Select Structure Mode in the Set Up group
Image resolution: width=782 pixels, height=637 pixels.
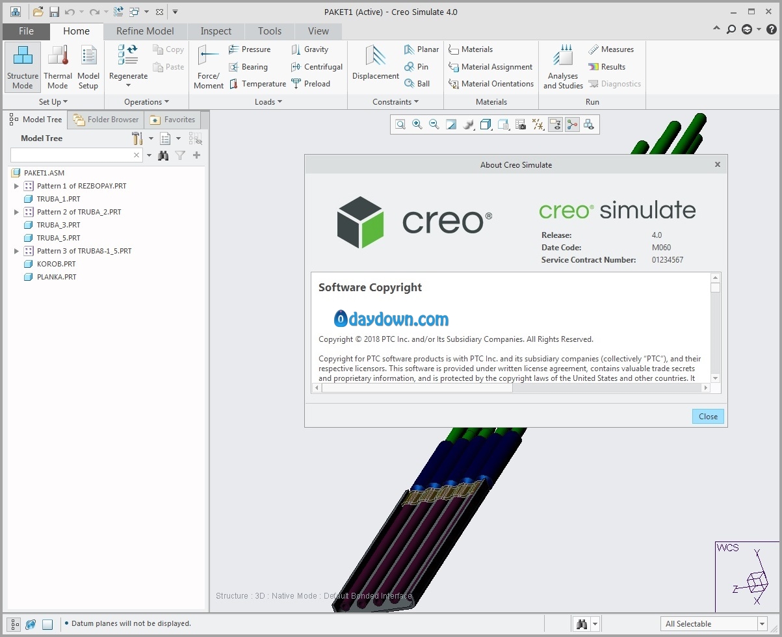click(x=23, y=68)
